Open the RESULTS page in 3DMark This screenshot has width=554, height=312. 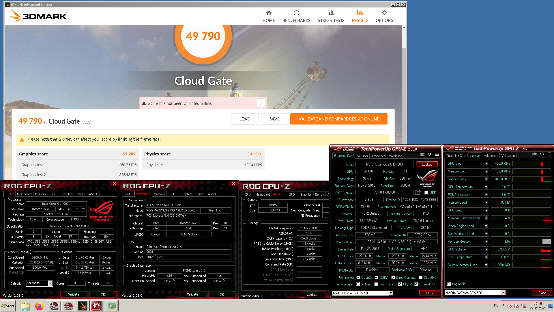(360, 16)
